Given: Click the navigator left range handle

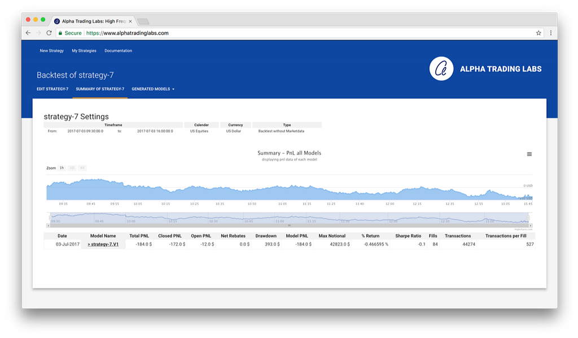Looking at the screenshot, I should coord(50,218).
